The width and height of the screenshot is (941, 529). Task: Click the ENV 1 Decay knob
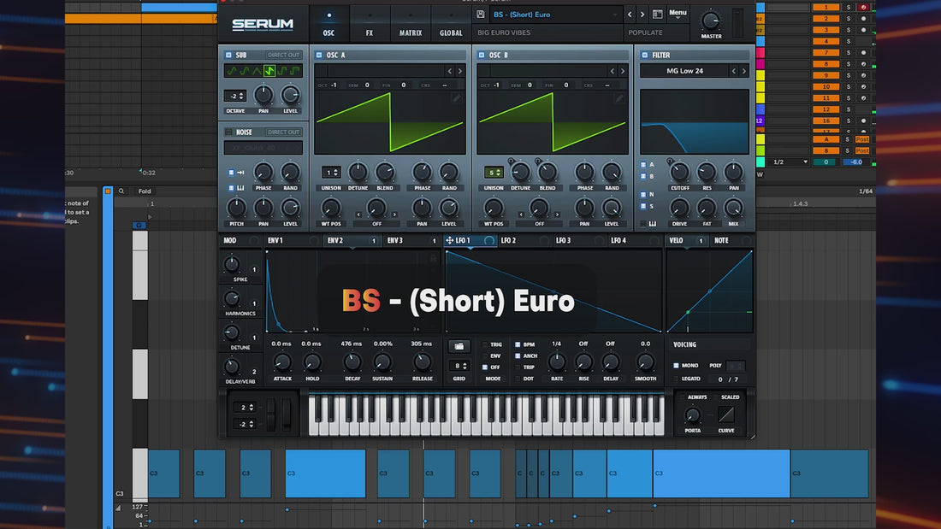352,362
